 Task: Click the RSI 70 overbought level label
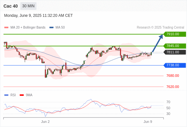(168, 102)
